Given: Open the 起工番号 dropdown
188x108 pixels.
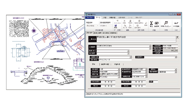Looking at the screenshot, I should coord(128,53).
